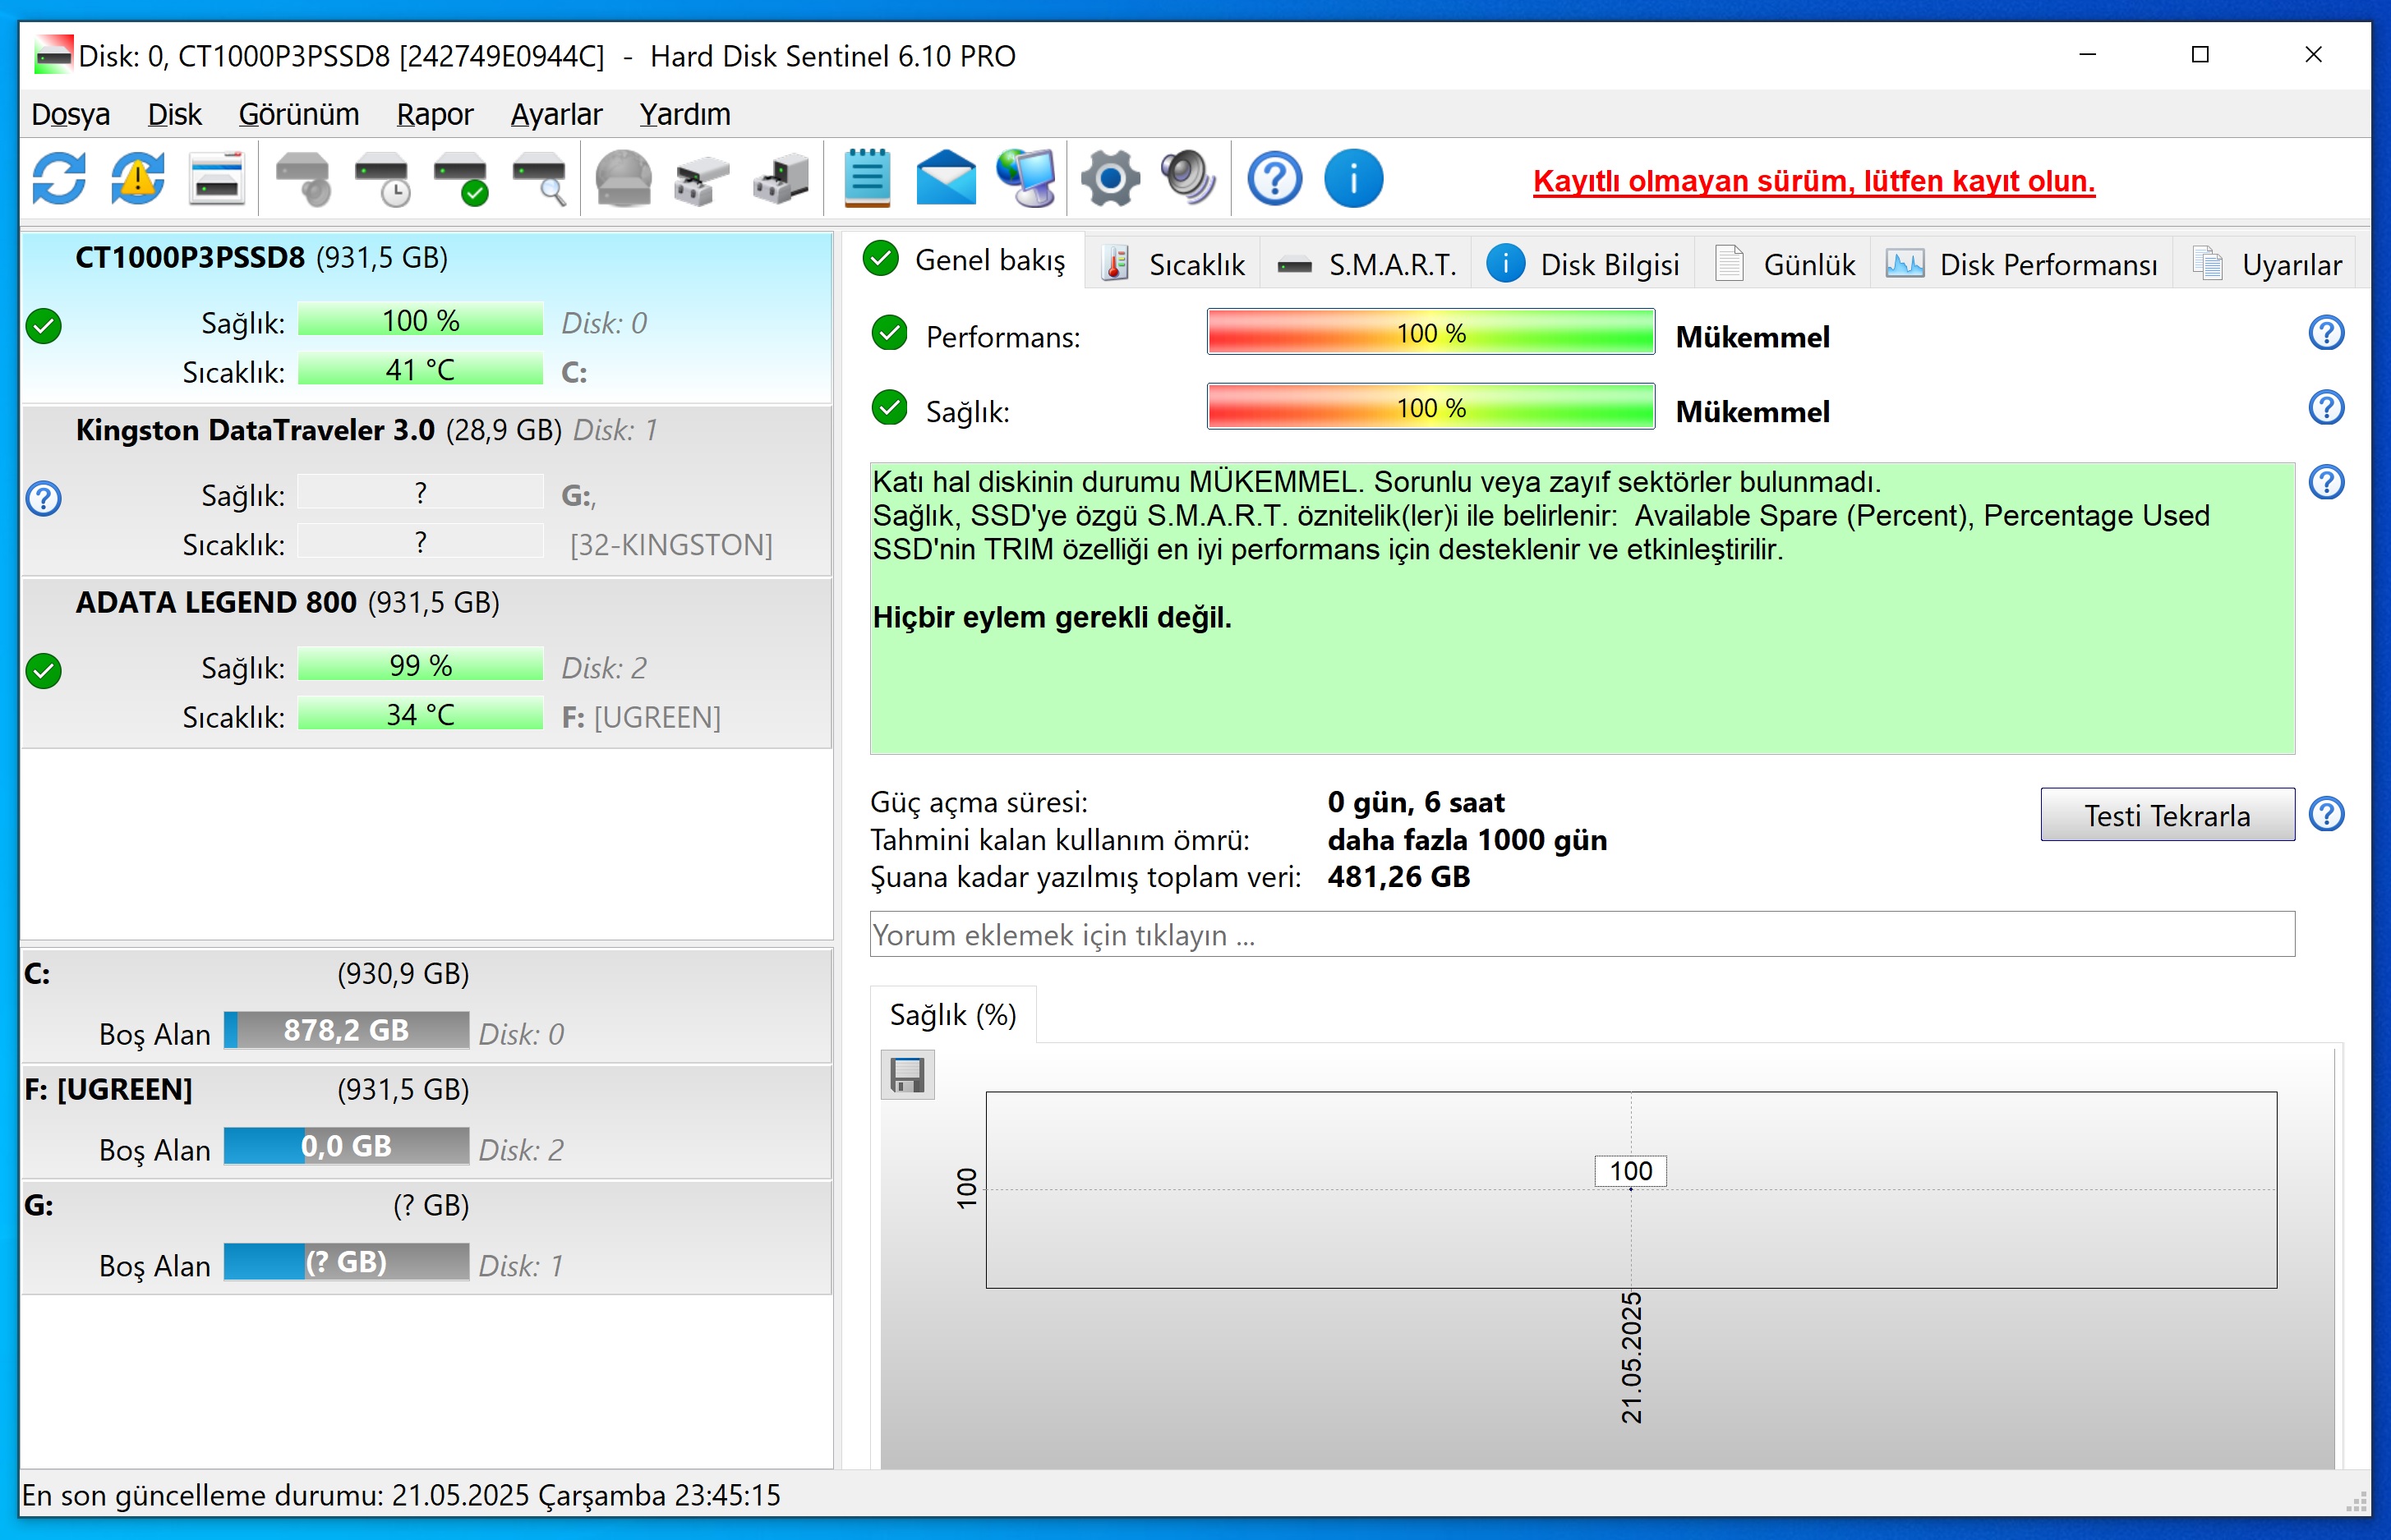Select the Sağlık (%) chart tab
This screenshot has width=2391, height=1540.
953,1016
